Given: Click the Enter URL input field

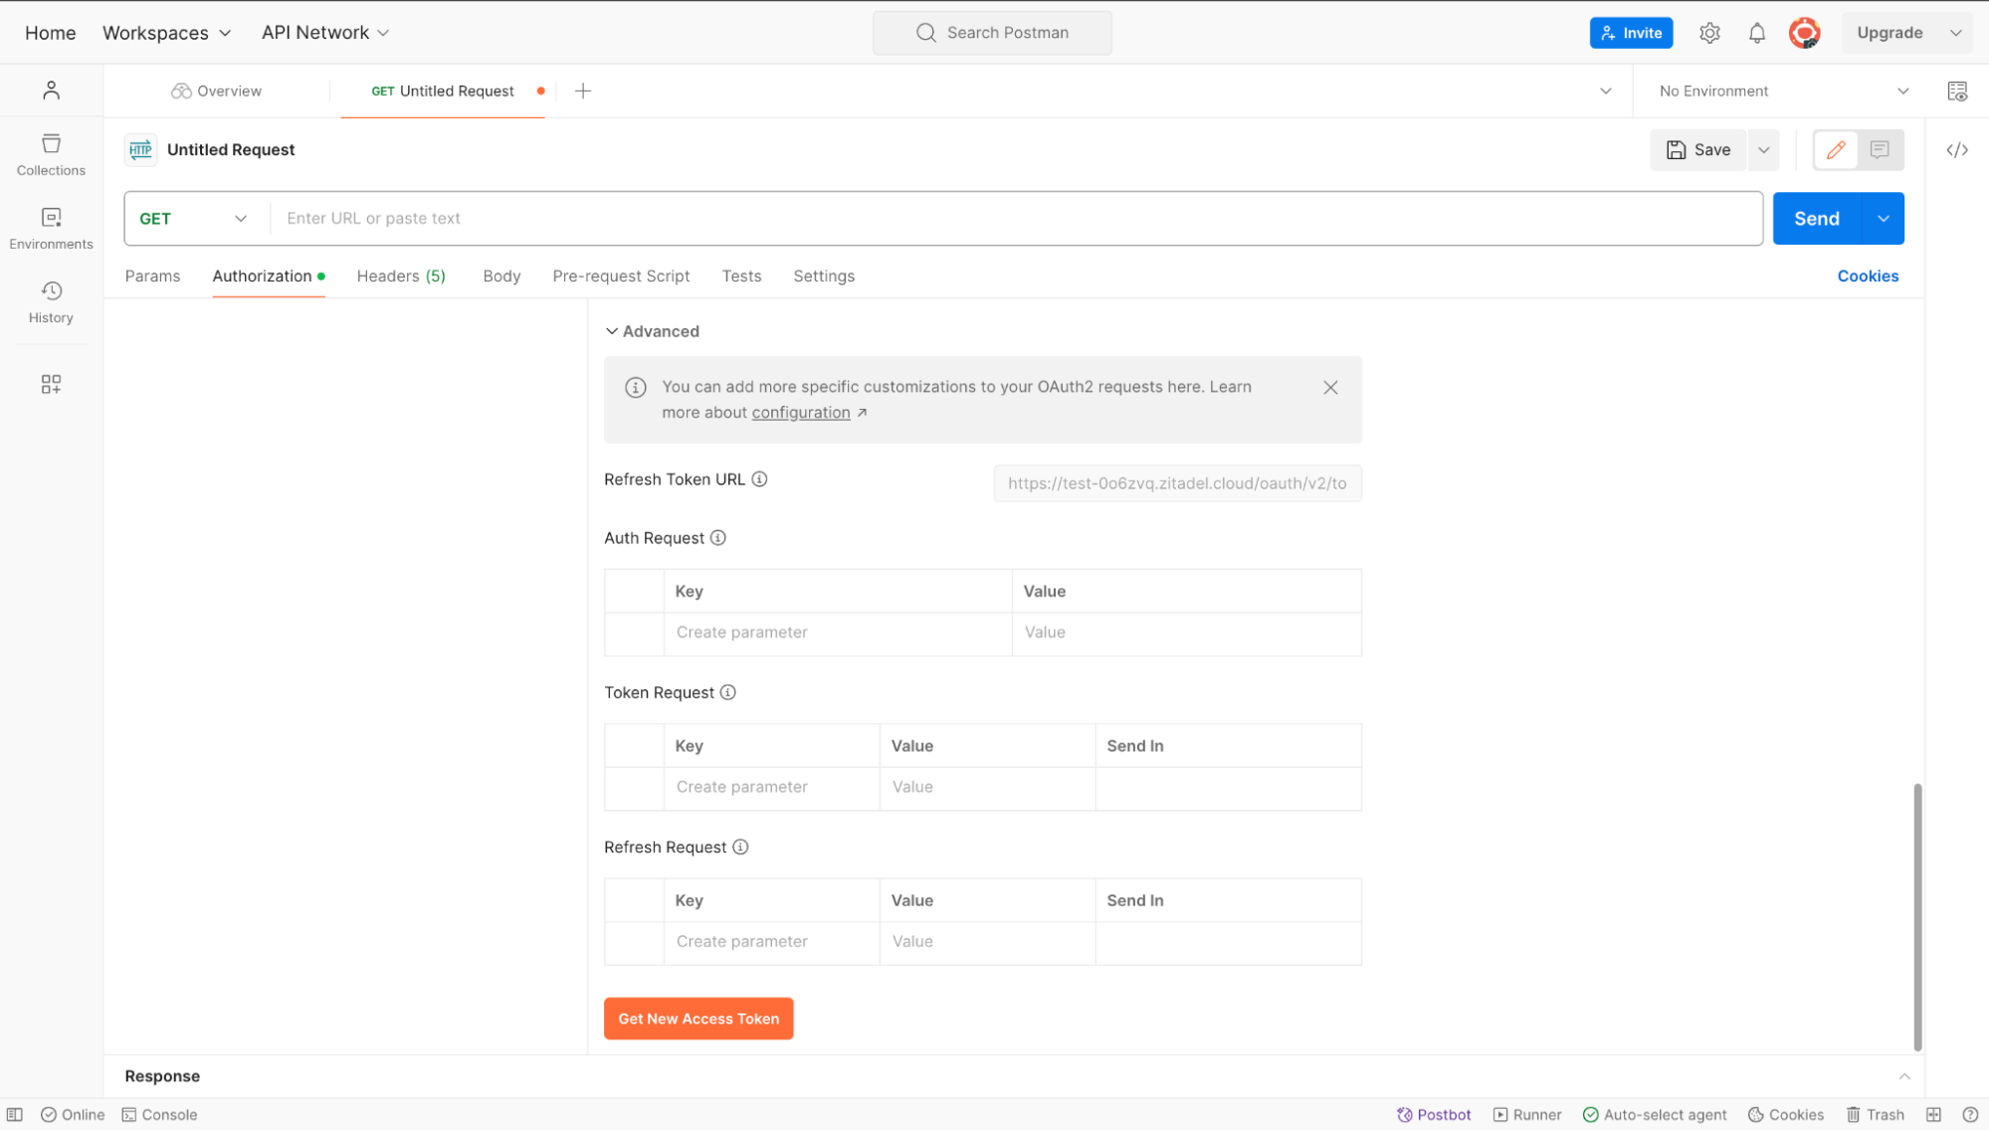Looking at the screenshot, I should tap(1015, 219).
